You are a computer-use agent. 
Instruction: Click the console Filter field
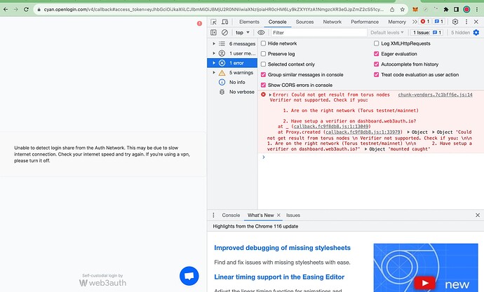click(x=319, y=32)
